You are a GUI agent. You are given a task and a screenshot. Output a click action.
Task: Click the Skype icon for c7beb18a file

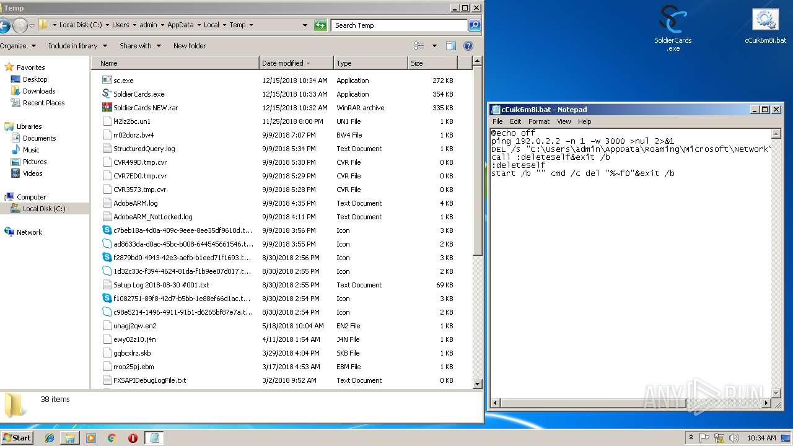click(x=107, y=230)
